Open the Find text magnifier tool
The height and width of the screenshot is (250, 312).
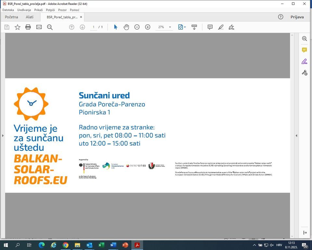(x=50, y=27)
